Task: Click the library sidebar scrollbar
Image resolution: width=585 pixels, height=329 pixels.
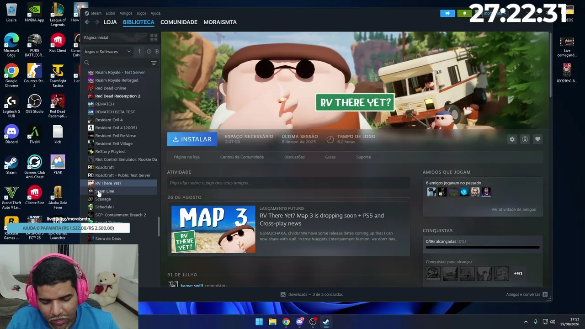Action: (x=159, y=226)
